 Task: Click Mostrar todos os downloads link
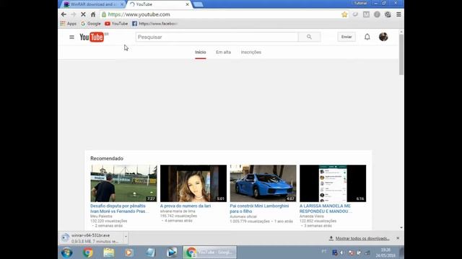[362, 238]
